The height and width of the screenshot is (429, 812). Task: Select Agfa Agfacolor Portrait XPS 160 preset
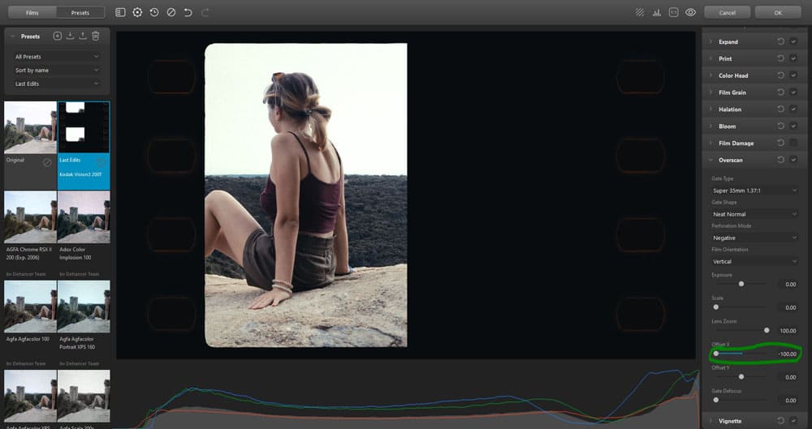84,307
